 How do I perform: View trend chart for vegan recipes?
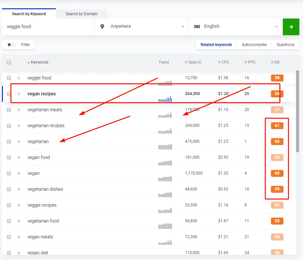(165, 99)
